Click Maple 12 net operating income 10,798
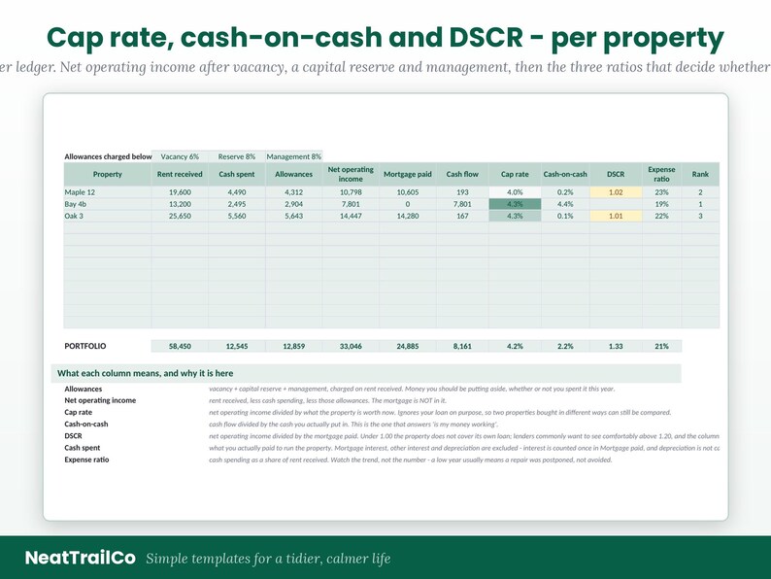Viewport: 771px width, 579px height. click(351, 192)
